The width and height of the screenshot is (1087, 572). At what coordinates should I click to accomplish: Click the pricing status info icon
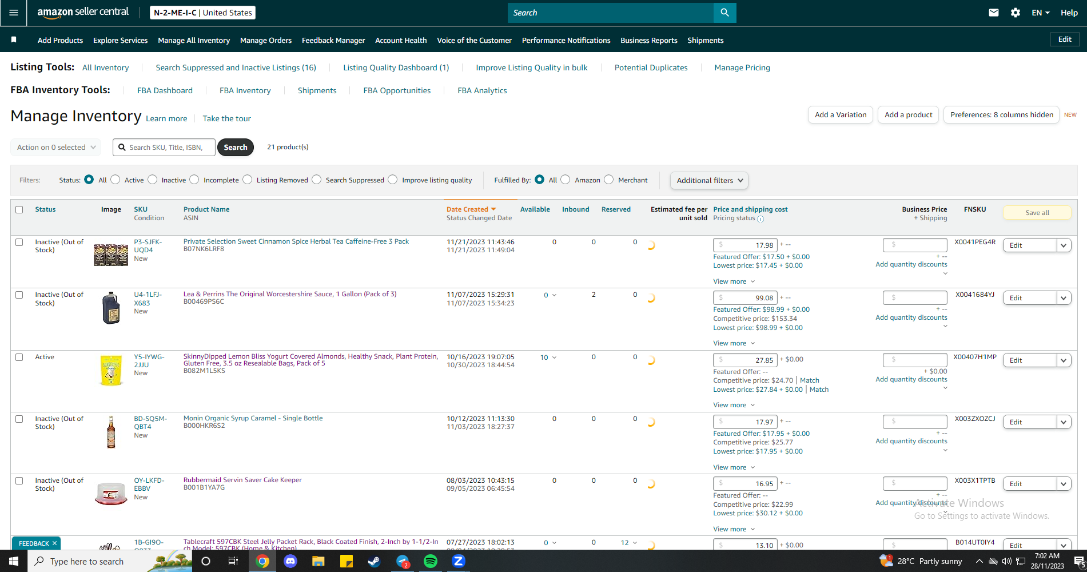760,219
